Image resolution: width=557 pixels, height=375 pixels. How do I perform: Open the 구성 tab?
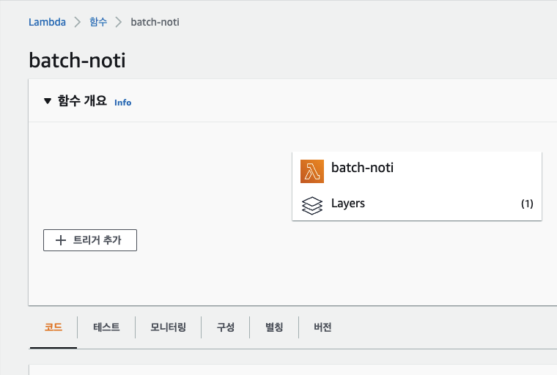[x=225, y=327]
